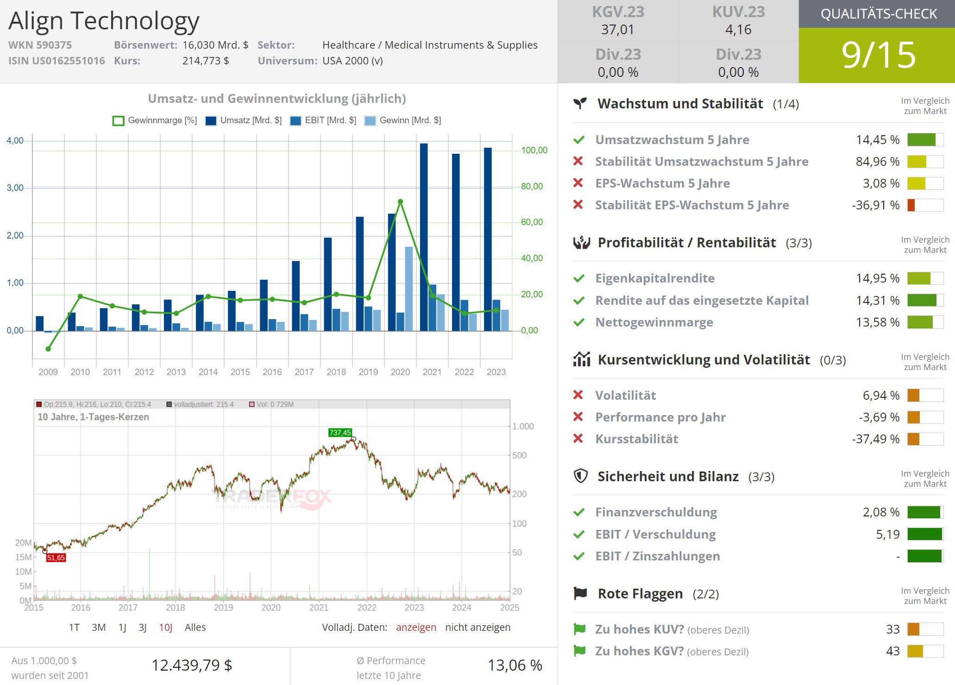955x685 pixels.
Task: Select the 3M chart timeframe
Action: point(99,627)
